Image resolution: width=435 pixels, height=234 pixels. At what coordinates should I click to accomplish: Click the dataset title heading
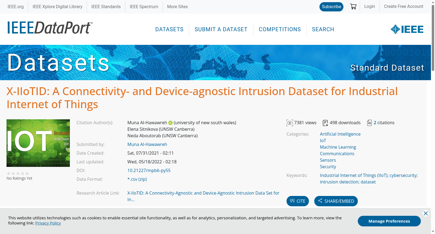[x=202, y=98]
